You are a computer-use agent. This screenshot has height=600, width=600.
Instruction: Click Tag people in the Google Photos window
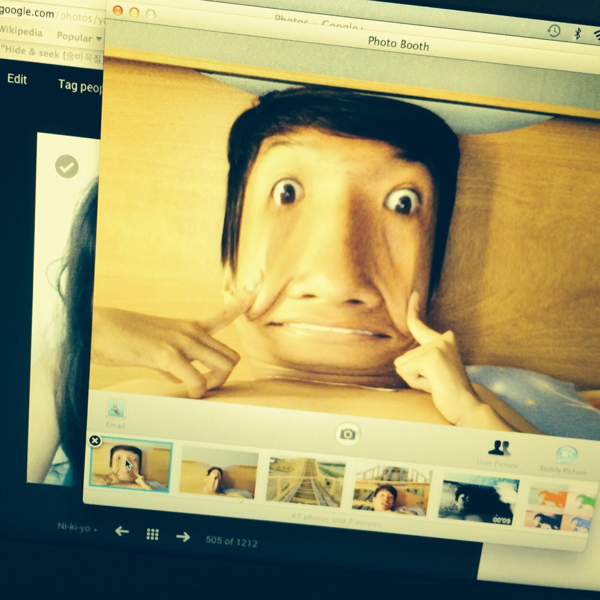[80, 86]
